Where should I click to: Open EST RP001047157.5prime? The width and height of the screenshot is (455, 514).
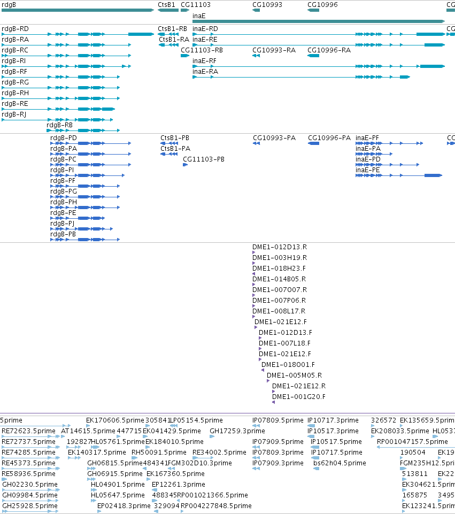pyautogui.click(x=412, y=442)
